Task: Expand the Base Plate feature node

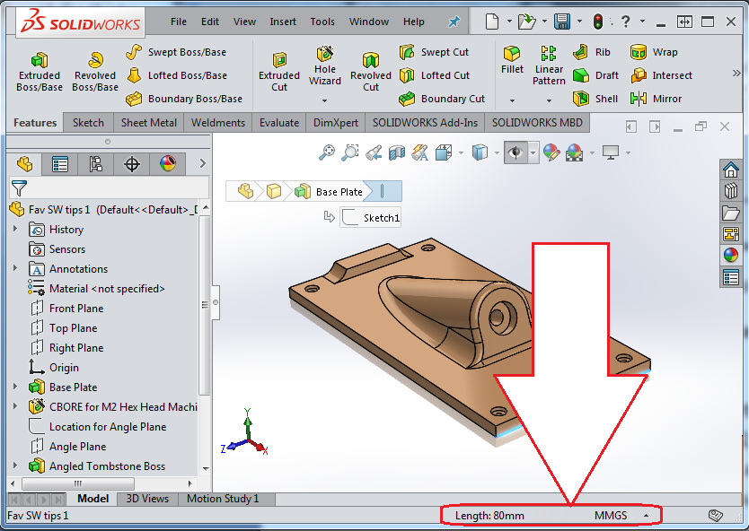Action: click(15, 387)
